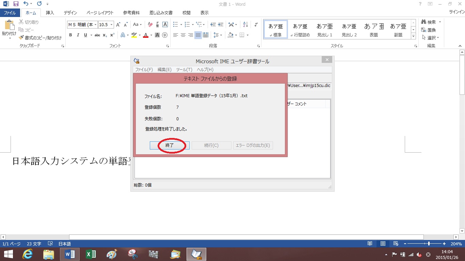
Task: Toggle italic formatting
Action: (78, 35)
